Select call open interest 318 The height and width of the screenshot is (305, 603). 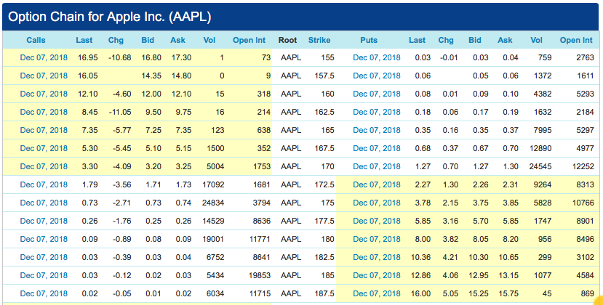(264, 94)
